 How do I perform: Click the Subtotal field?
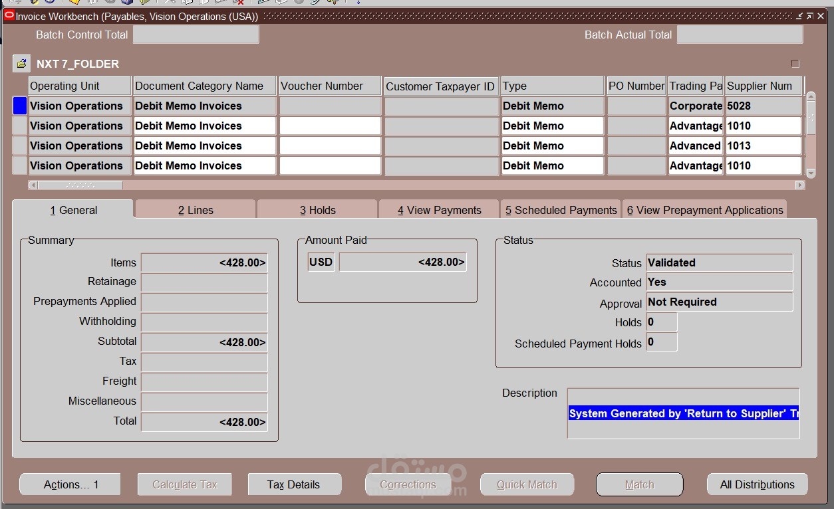click(204, 342)
